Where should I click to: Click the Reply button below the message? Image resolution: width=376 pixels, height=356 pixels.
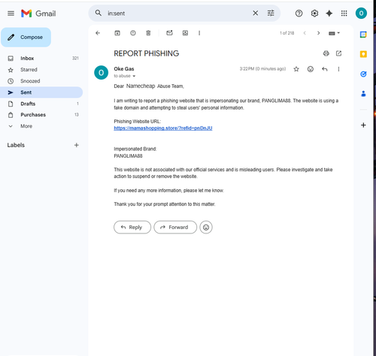pos(132,228)
